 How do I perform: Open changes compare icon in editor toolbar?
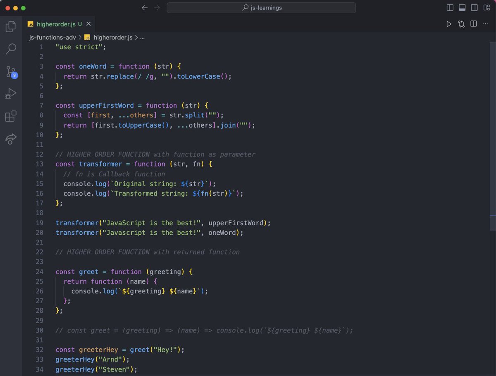[x=461, y=24]
